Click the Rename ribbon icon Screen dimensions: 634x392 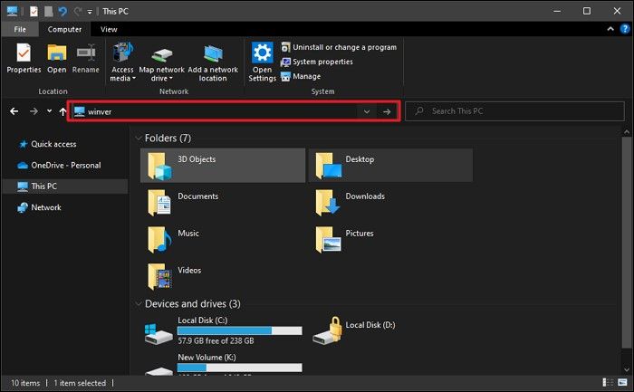tap(86, 59)
